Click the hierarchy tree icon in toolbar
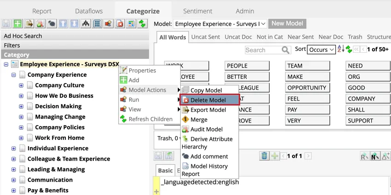The image size is (391, 195). [86, 24]
